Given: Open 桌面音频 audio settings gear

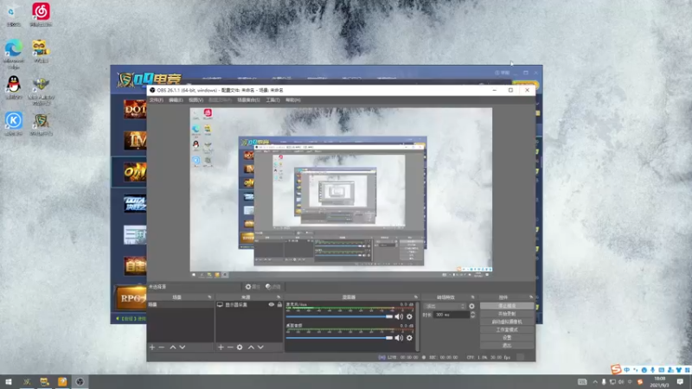Looking at the screenshot, I should pyautogui.click(x=409, y=337).
